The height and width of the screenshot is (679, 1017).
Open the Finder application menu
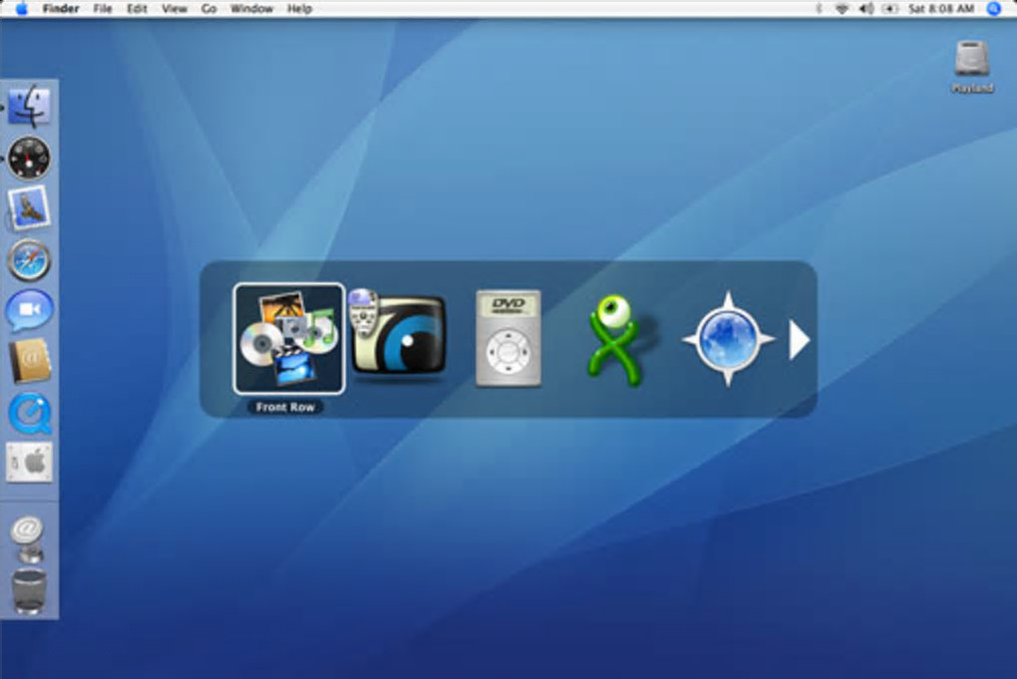[61, 8]
